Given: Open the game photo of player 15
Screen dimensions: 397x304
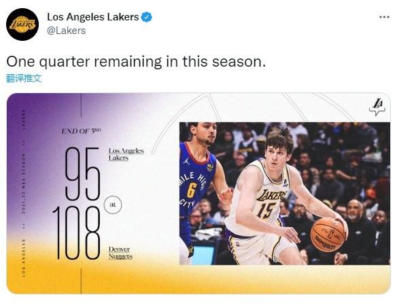Looking at the screenshot, I should pos(285,194).
